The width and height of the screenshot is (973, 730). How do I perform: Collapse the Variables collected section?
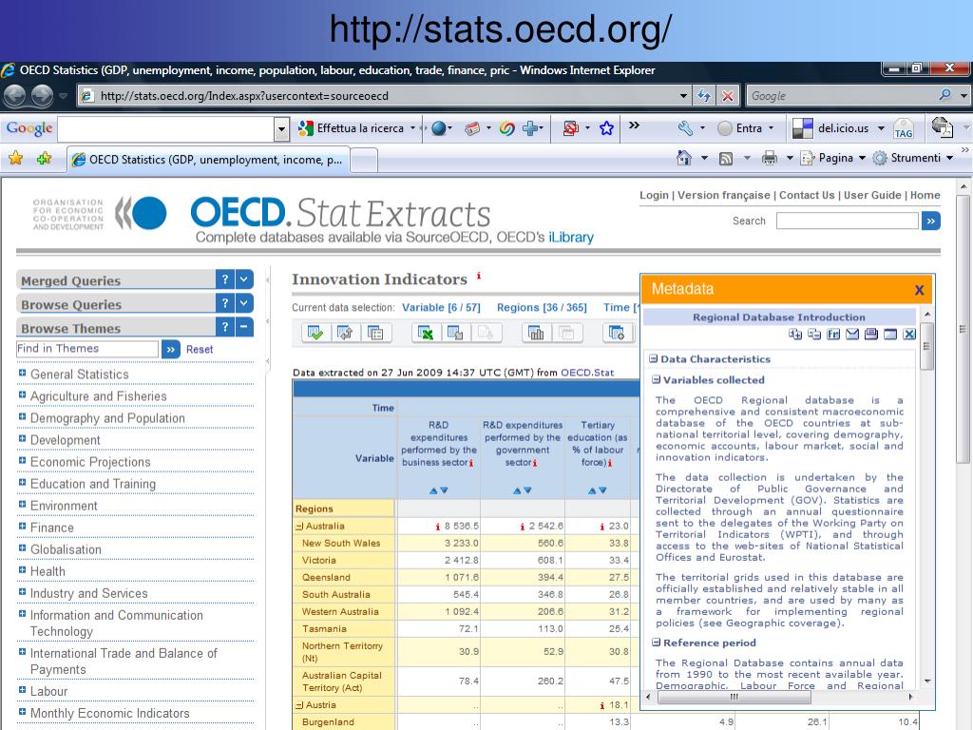656,380
